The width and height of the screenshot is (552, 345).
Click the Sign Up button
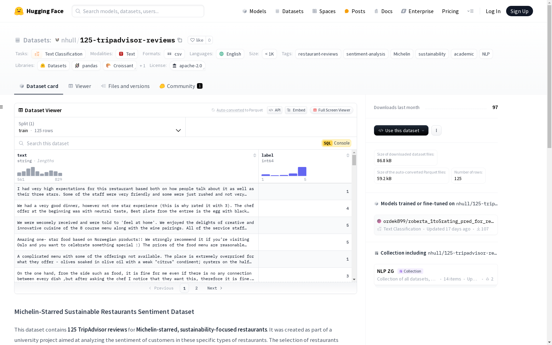click(519, 11)
